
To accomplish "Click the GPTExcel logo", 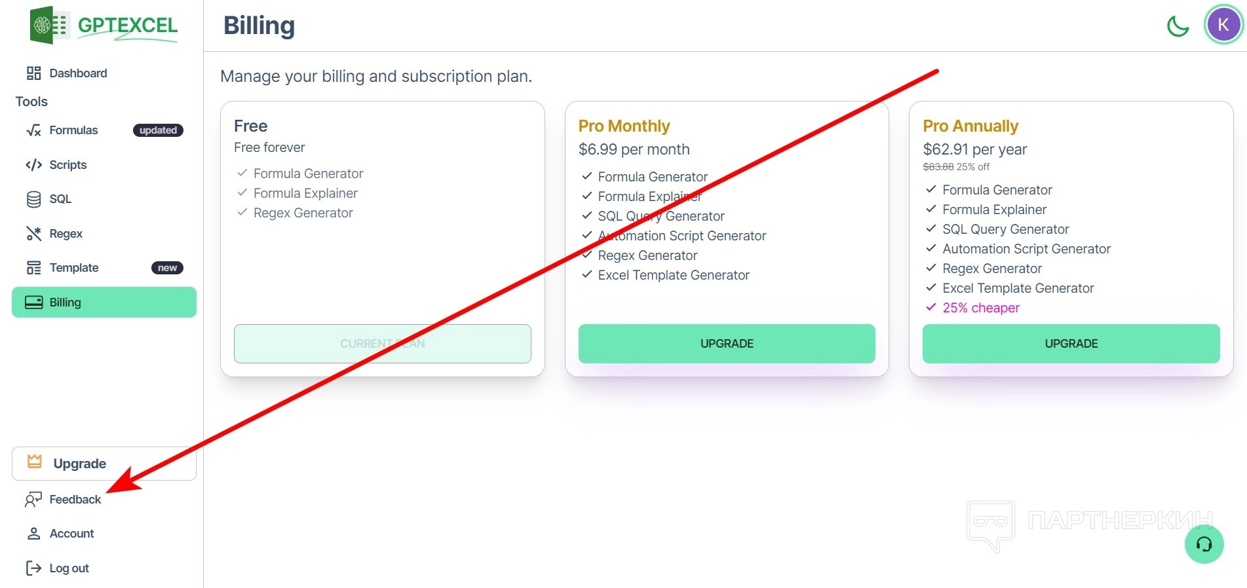I will [x=104, y=26].
